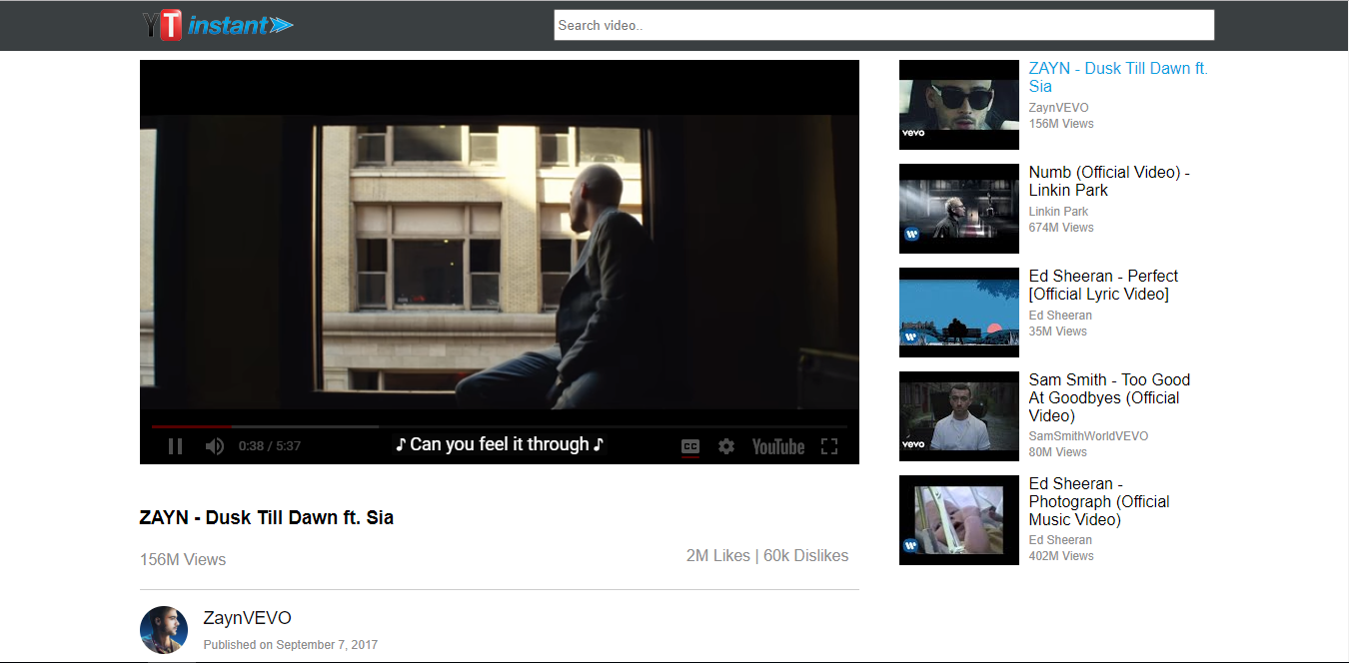Click the 80M Views text
The image size is (1349, 663).
click(x=1057, y=452)
